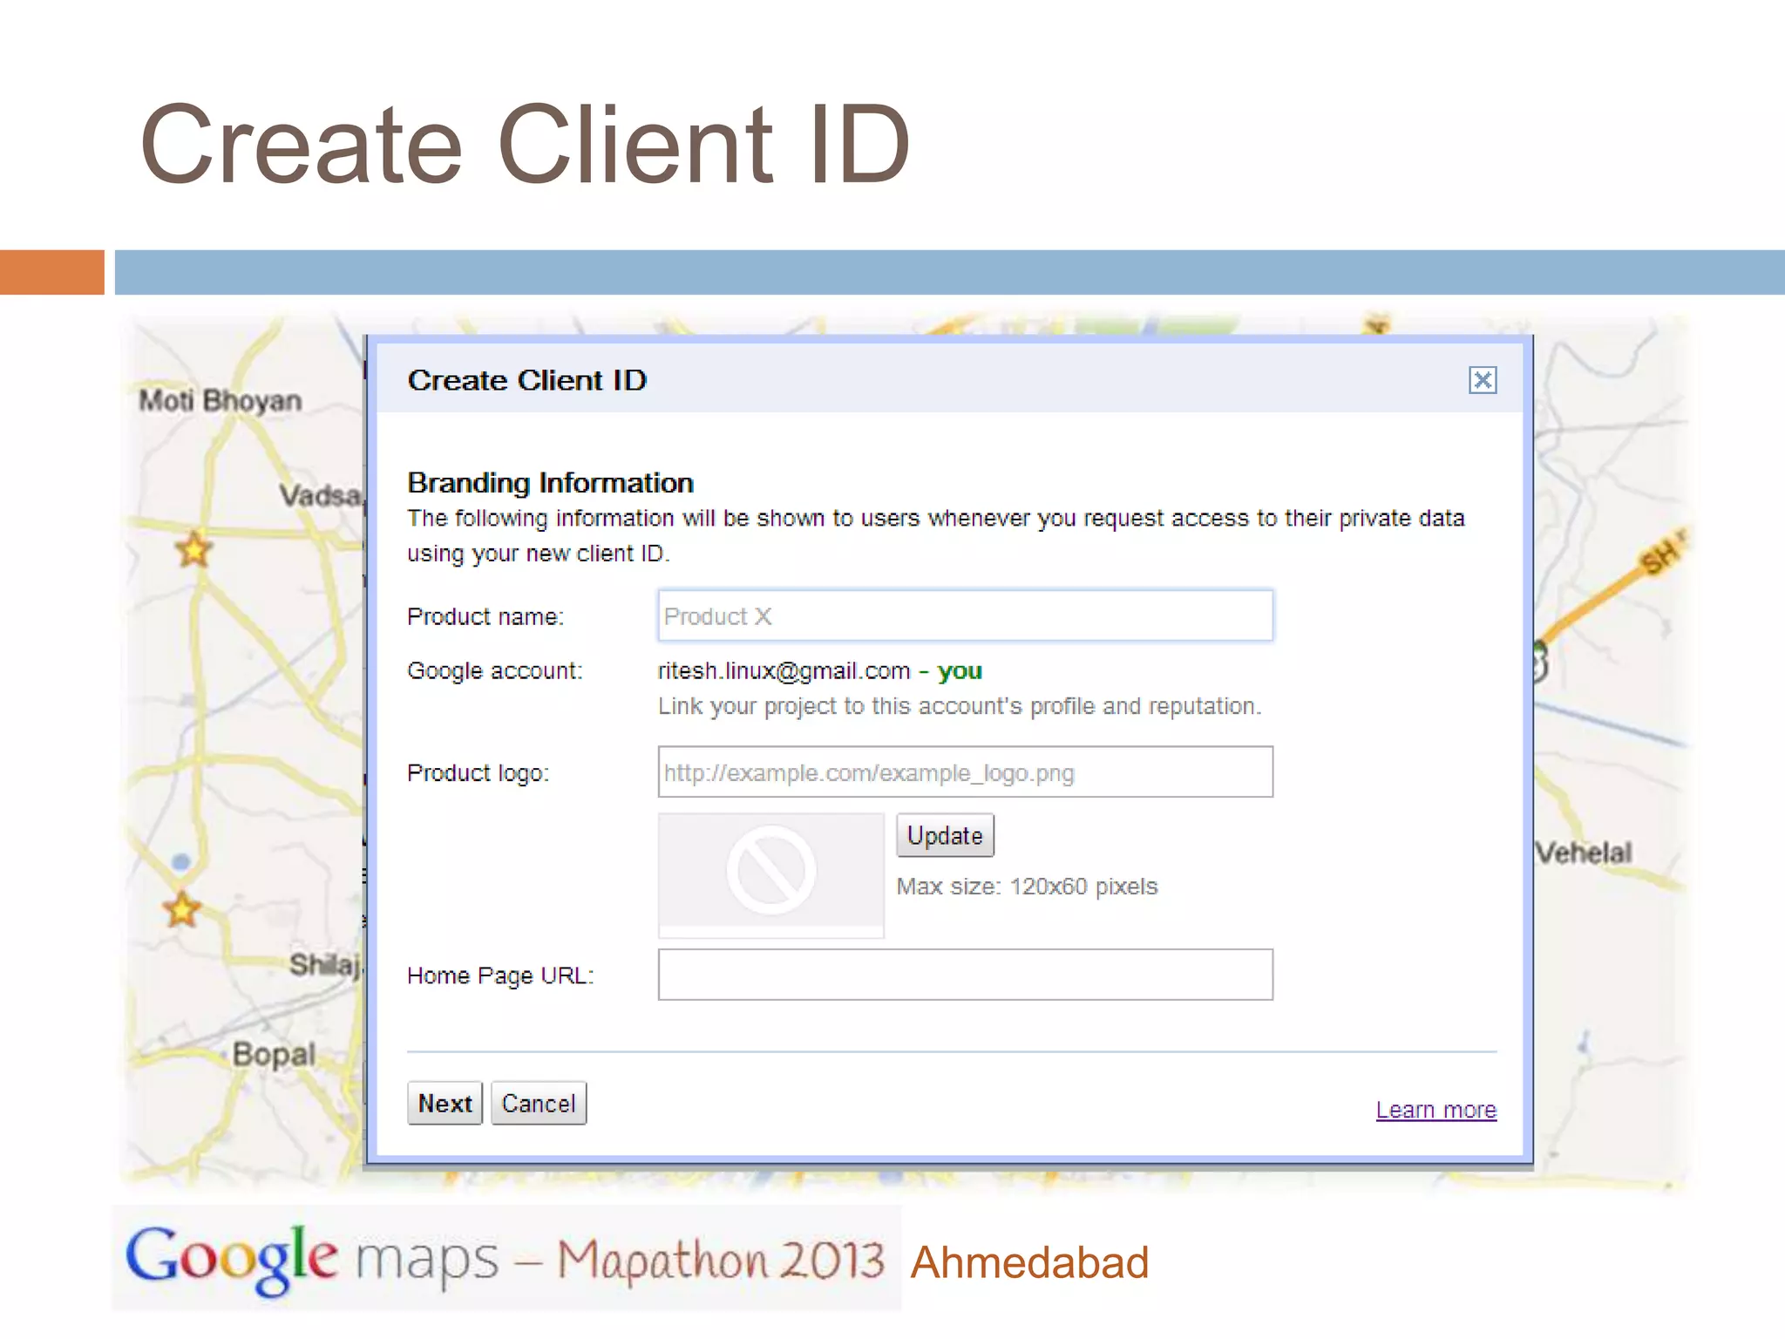
Task: Click the Product name input field
Action: point(965,616)
